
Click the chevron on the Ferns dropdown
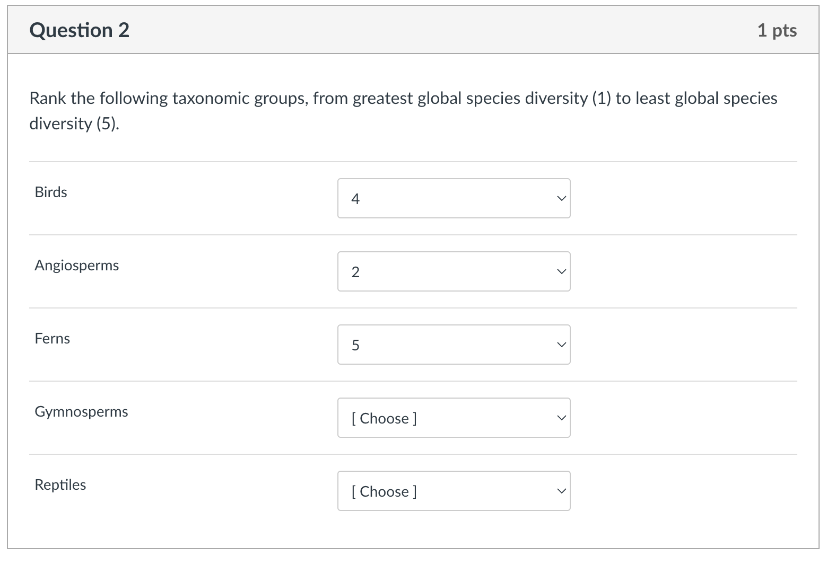tap(560, 345)
